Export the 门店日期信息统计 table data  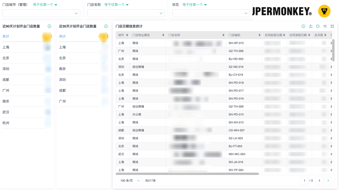coord(310,26)
